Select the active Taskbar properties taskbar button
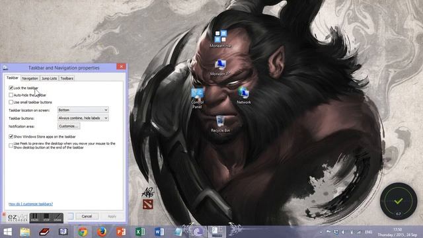The height and width of the screenshot is (238, 423). (x=217, y=231)
